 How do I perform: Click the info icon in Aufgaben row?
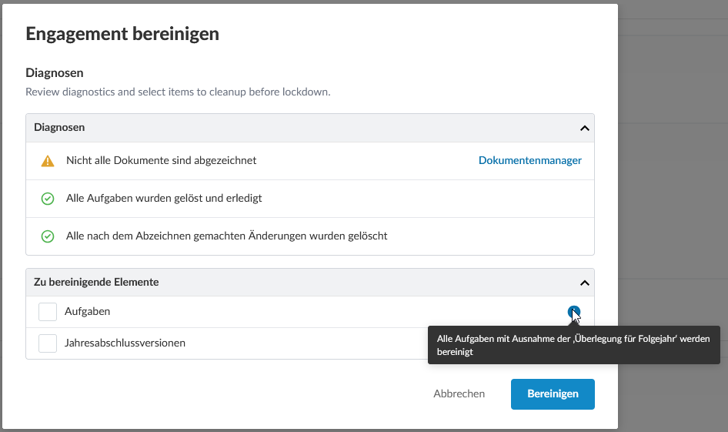tap(574, 312)
